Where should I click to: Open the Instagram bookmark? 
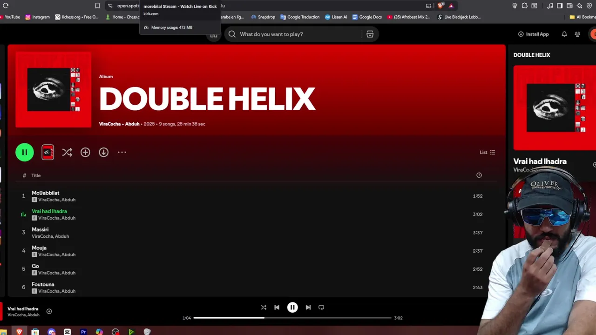point(37,17)
